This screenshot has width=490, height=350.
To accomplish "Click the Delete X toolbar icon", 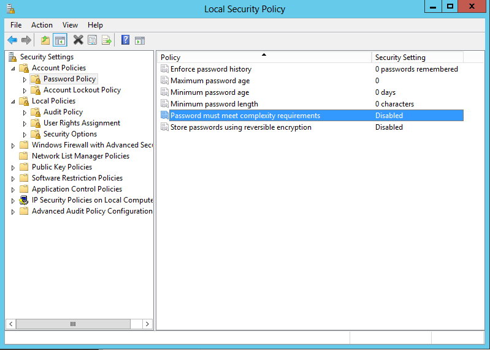I will pyautogui.click(x=78, y=40).
